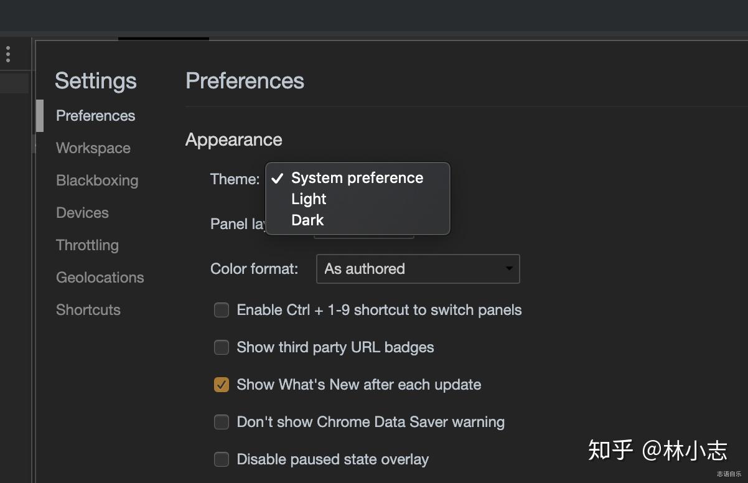The image size is (748, 483).
Task: Choose System preference as the theme
Action: click(x=357, y=177)
